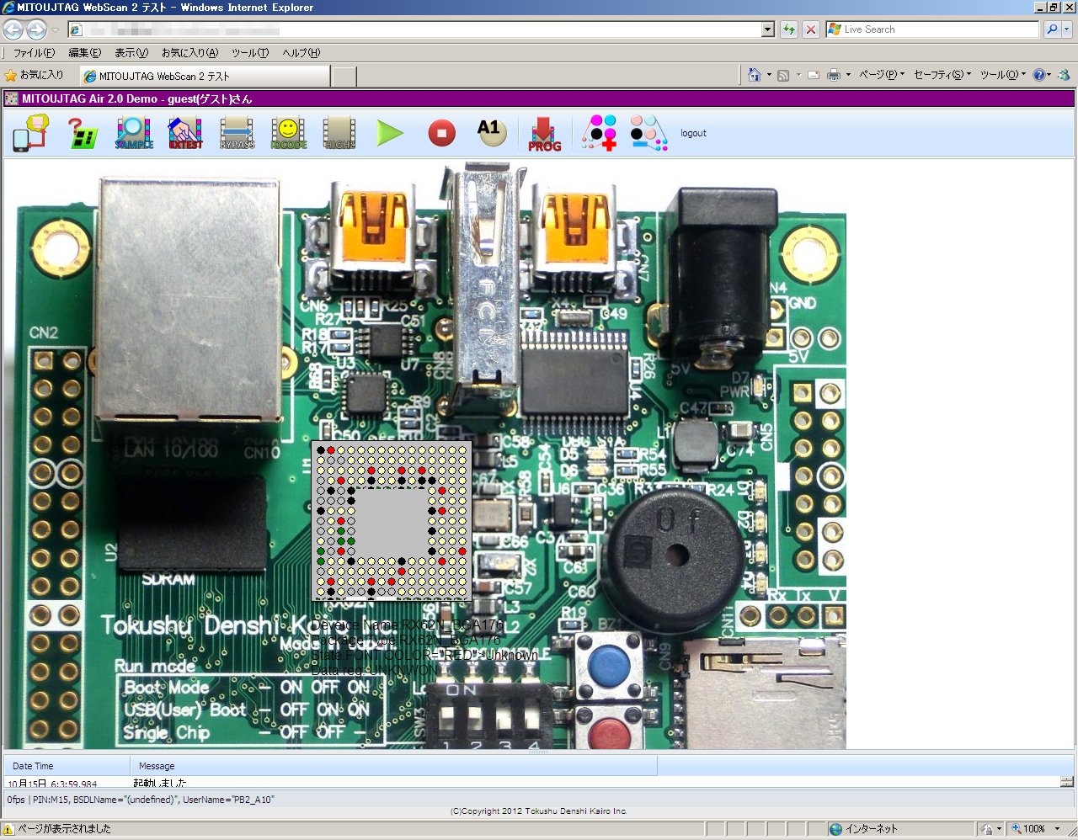The width and height of the screenshot is (1078, 840).
Task: Open the PROG programming icon
Action: pos(544,133)
